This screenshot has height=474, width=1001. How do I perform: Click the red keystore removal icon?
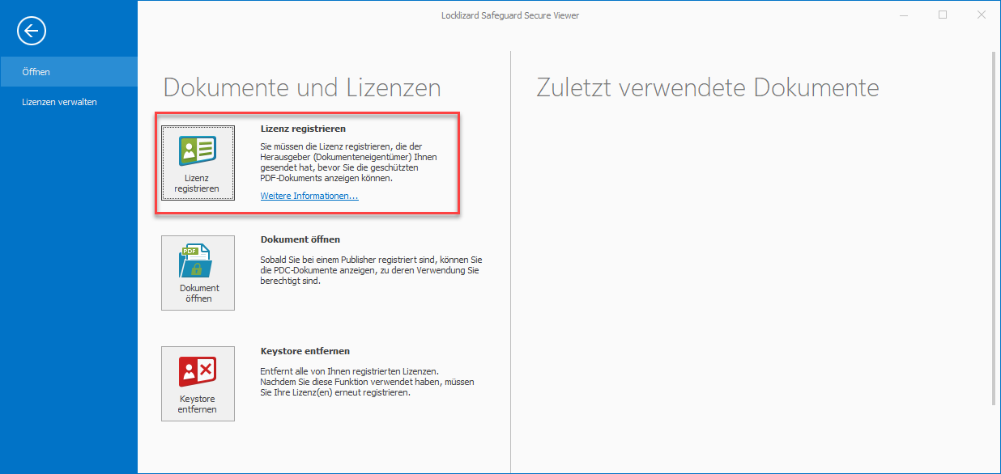tap(198, 372)
